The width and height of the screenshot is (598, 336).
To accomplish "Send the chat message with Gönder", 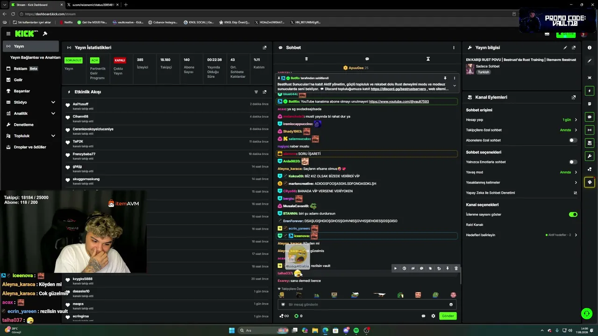I will tap(448, 316).
